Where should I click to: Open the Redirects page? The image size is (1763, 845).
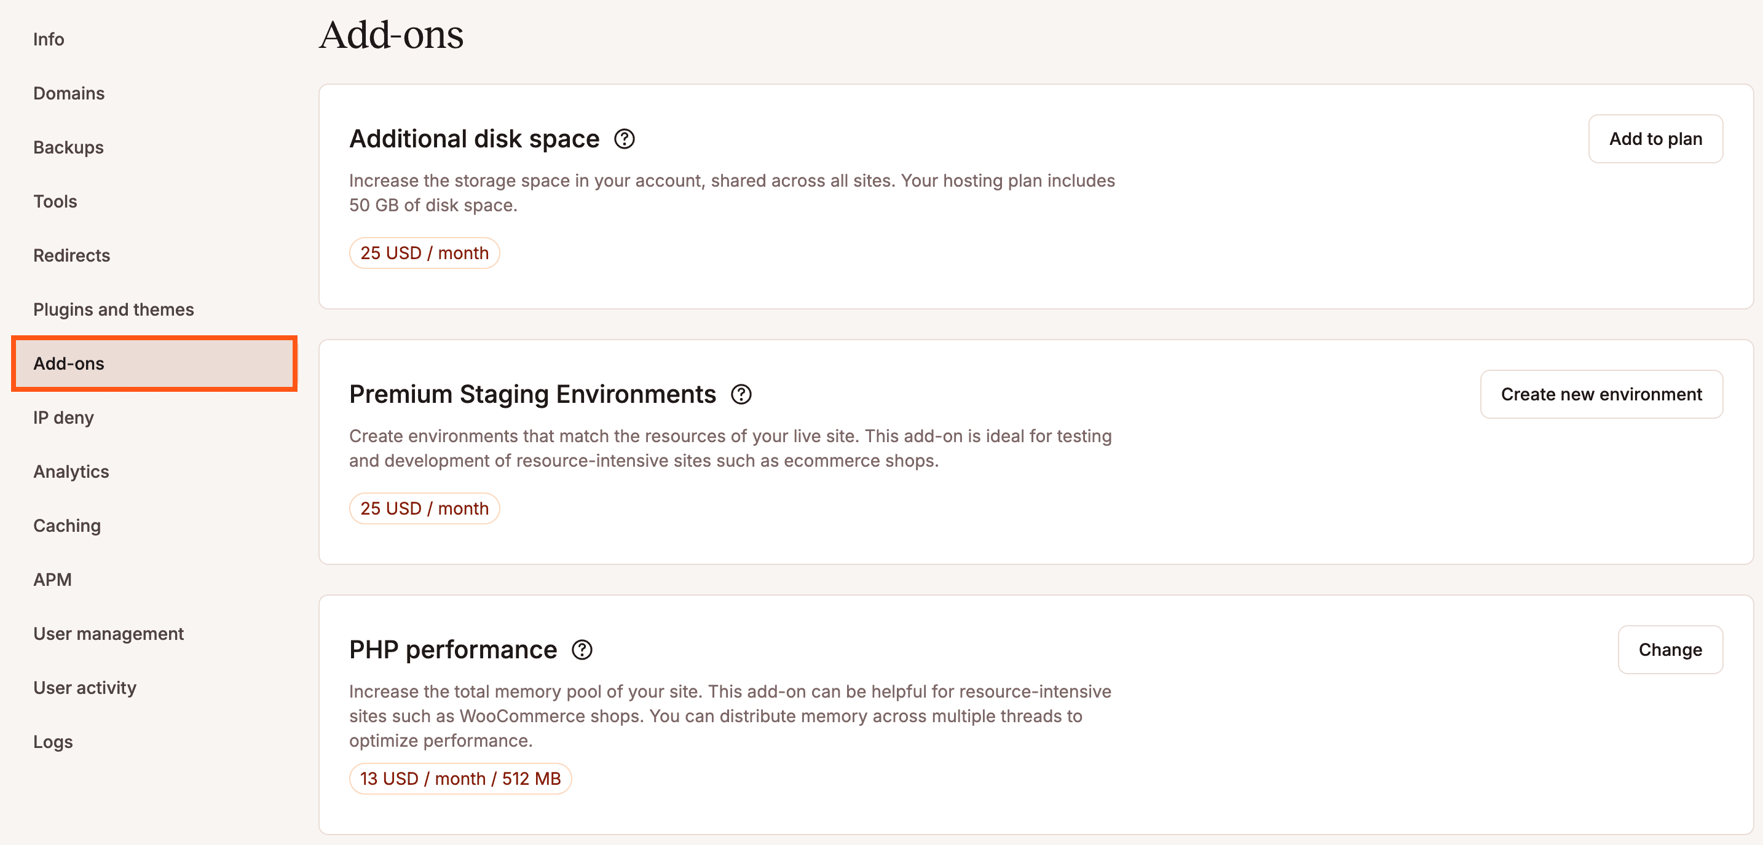(x=71, y=255)
